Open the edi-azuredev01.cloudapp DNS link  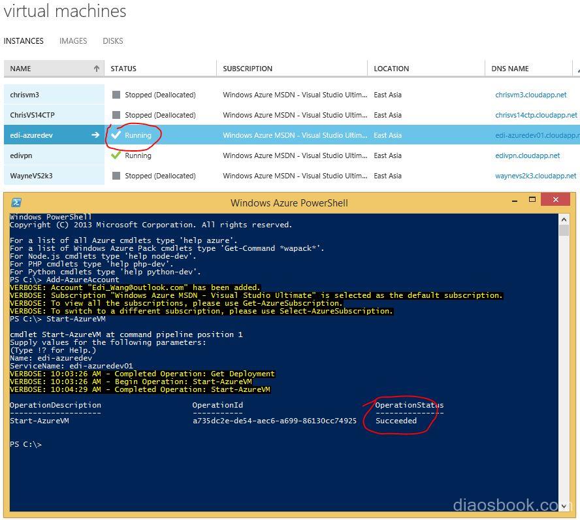[x=538, y=135]
